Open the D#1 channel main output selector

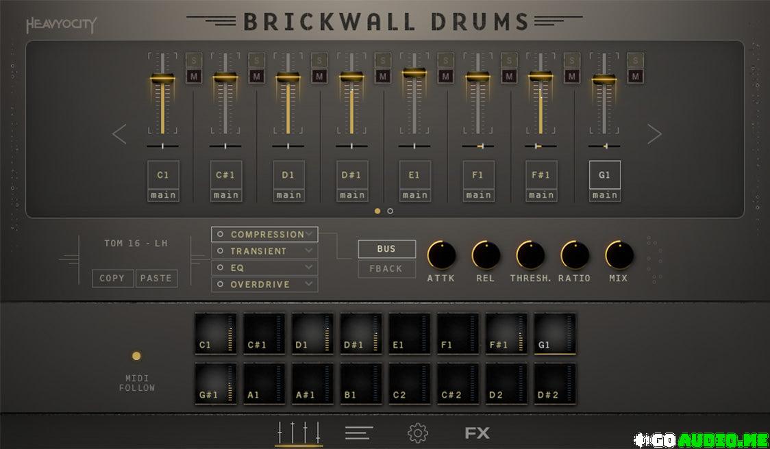click(352, 195)
